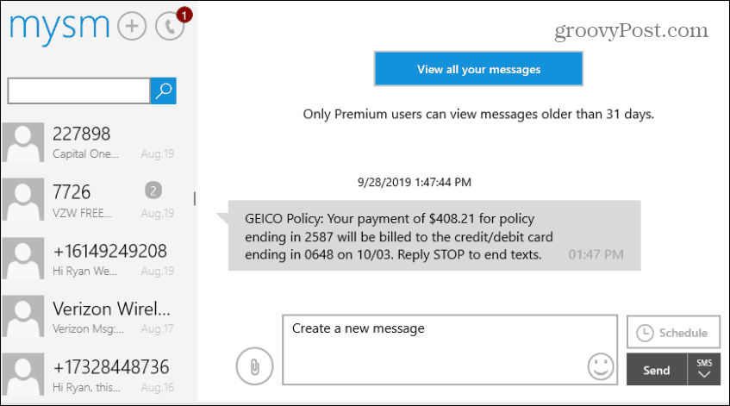Image resolution: width=730 pixels, height=406 pixels.
Task: Select the Verizon Wireless conversation
Action: pyautogui.click(x=98, y=316)
